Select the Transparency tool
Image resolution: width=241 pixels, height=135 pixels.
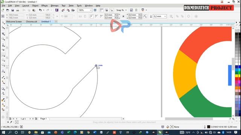[3, 94]
